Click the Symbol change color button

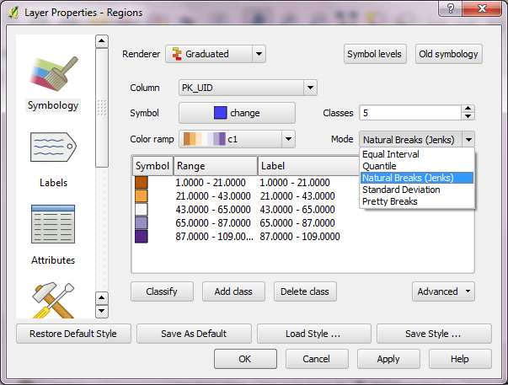(236, 113)
